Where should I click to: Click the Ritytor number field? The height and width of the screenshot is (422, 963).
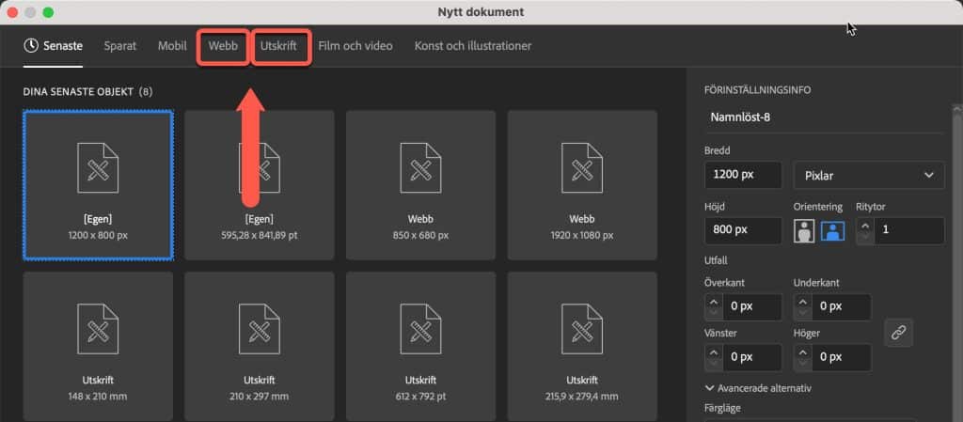pyautogui.click(x=909, y=230)
